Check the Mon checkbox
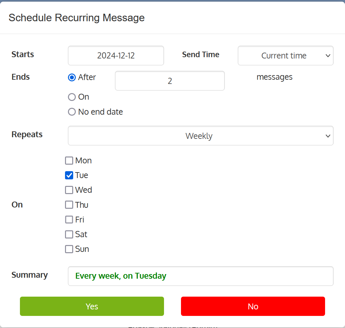Screen dimensions: 345x328 coord(69,161)
